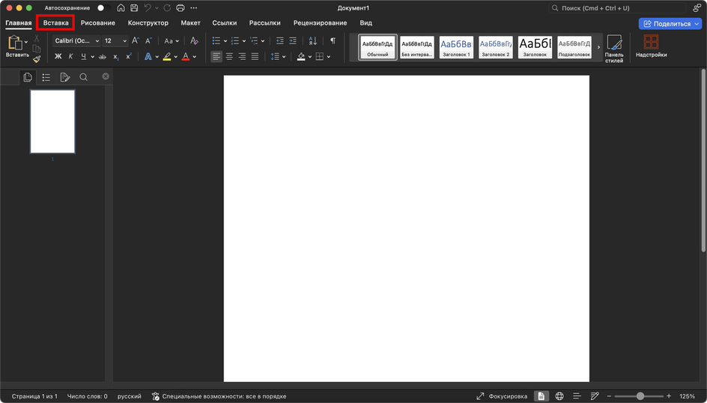The width and height of the screenshot is (707, 403).
Task: Open Надстройки add-ins
Action: point(651,46)
